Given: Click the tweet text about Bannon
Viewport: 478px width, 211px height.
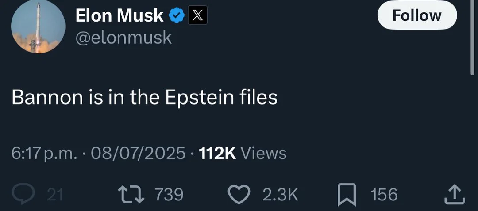Looking at the screenshot, I should (144, 97).
